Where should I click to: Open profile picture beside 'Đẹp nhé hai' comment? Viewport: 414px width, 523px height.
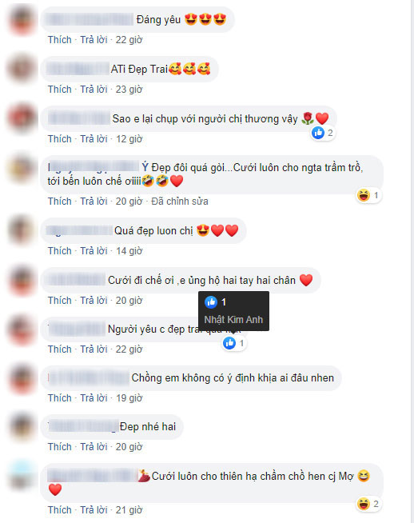pyautogui.click(x=22, y=426)
